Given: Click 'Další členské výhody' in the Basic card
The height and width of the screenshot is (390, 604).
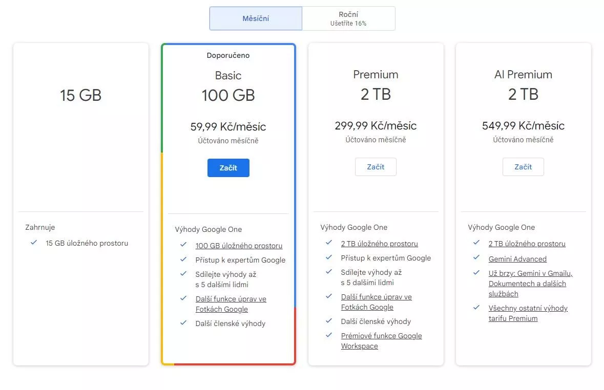Looking at the screenshot, I should pos(231,324).
